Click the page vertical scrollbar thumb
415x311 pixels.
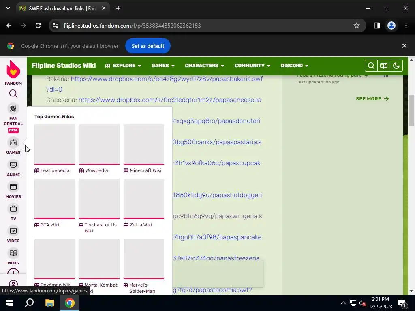click(411, 111)
